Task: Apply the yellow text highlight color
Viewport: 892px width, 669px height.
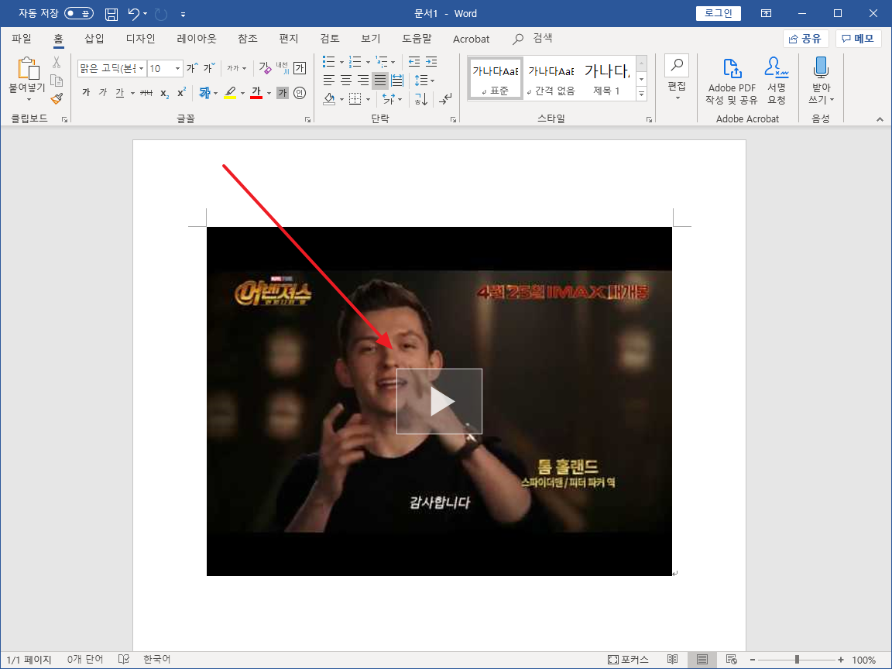Action: click(x=230, y=93)
